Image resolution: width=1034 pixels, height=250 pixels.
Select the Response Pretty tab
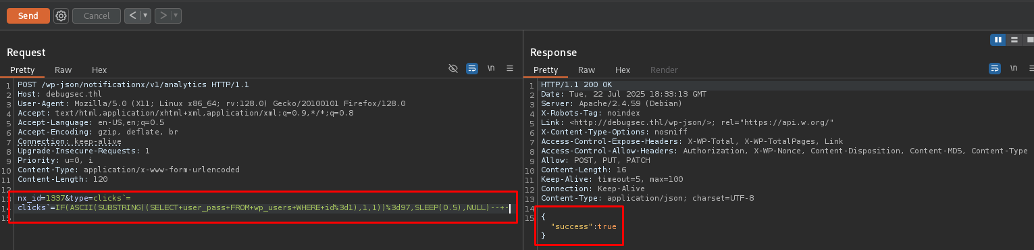pos(546,70)
